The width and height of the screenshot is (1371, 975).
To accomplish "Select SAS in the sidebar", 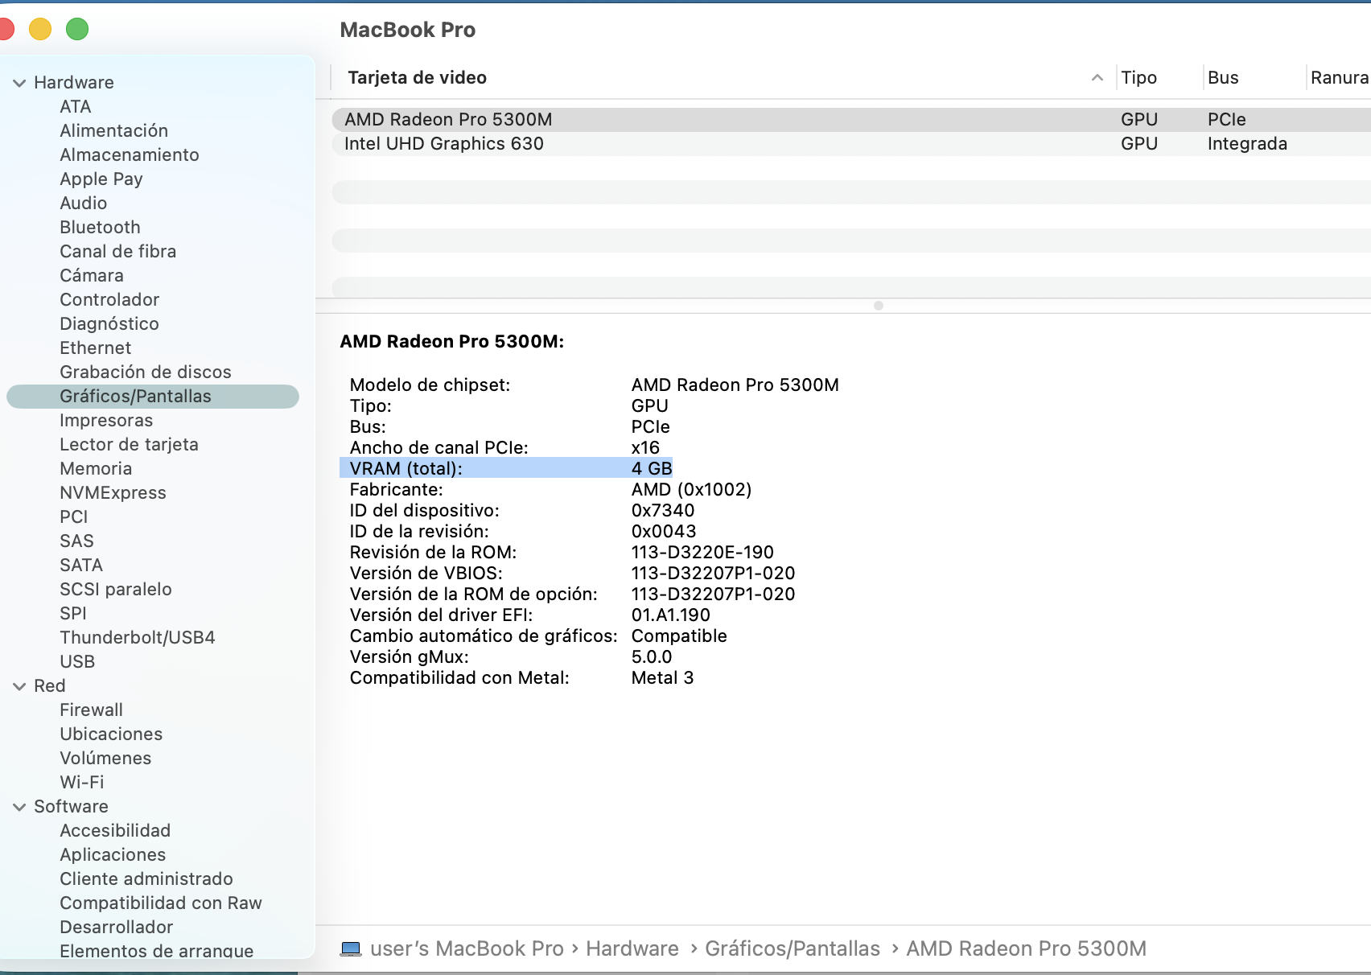I will [76, 541].
